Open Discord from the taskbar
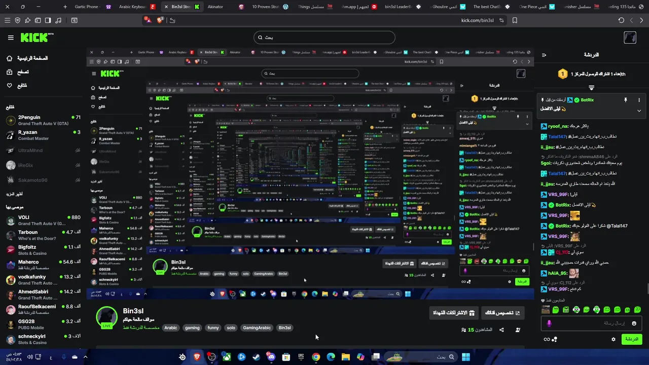Viewport: 649px width, 365px height. click(x=271, y=357)
